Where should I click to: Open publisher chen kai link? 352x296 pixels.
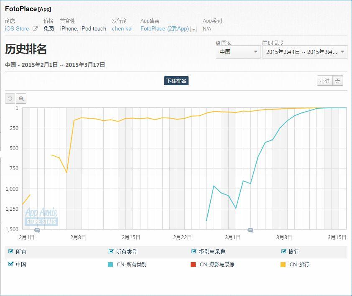click(122, 28)
